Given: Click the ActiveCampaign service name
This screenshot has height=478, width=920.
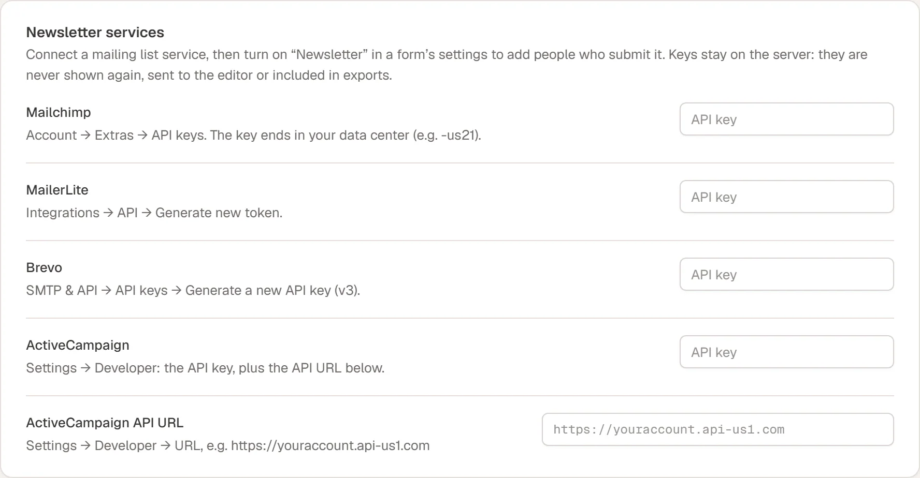Looking at the screenshot, I should tap(78, 345).
